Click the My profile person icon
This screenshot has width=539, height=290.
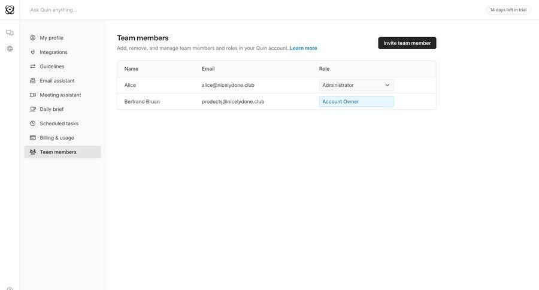click(33, 38)
